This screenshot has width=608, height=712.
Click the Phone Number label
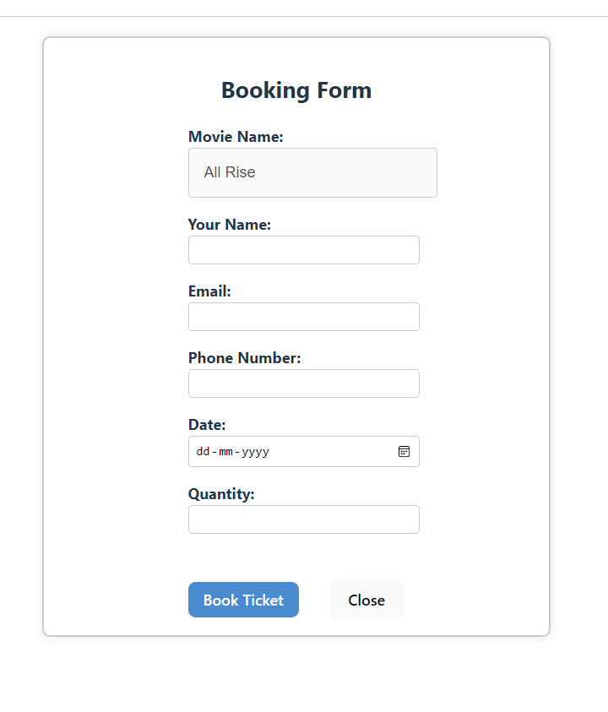(244, 358)
